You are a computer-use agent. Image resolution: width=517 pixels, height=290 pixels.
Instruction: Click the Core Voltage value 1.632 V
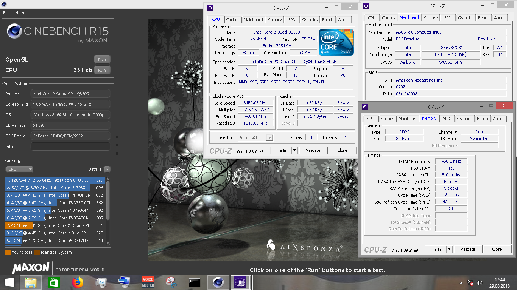click(303, 53)
